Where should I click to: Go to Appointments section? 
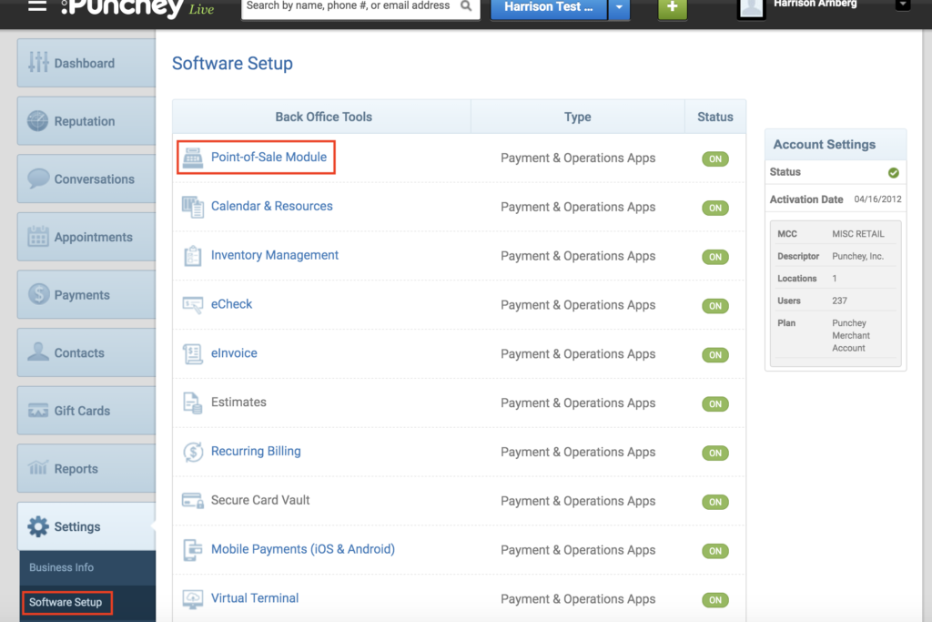click(86, 237)
